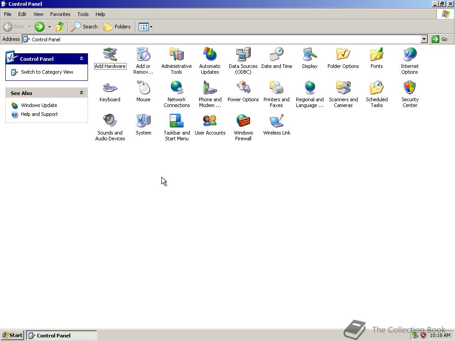Click the Go button

click(x=439, y=39)
